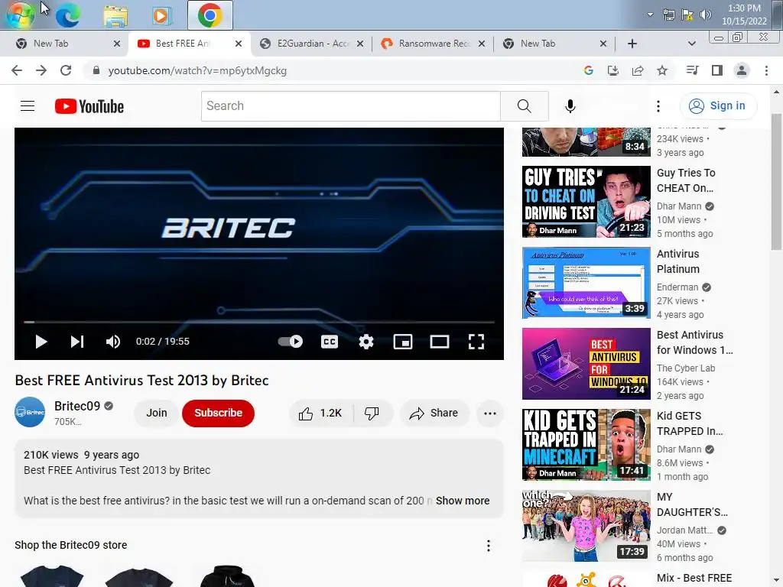
Task: Open Britec09 channel name link
Action: point(77,406)
